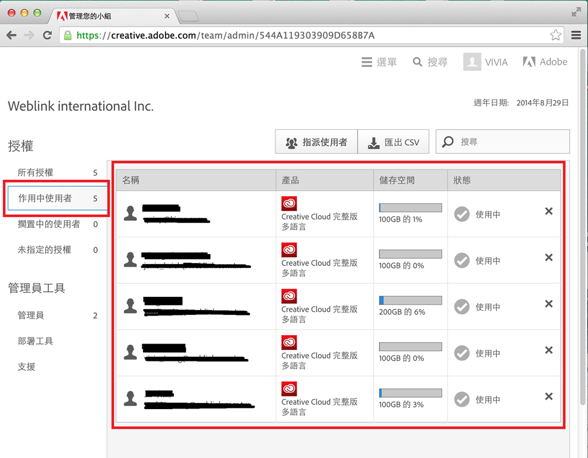Focus the 搜尋 user search field
This screenshot has height=458, width=588.
[502, 141]
